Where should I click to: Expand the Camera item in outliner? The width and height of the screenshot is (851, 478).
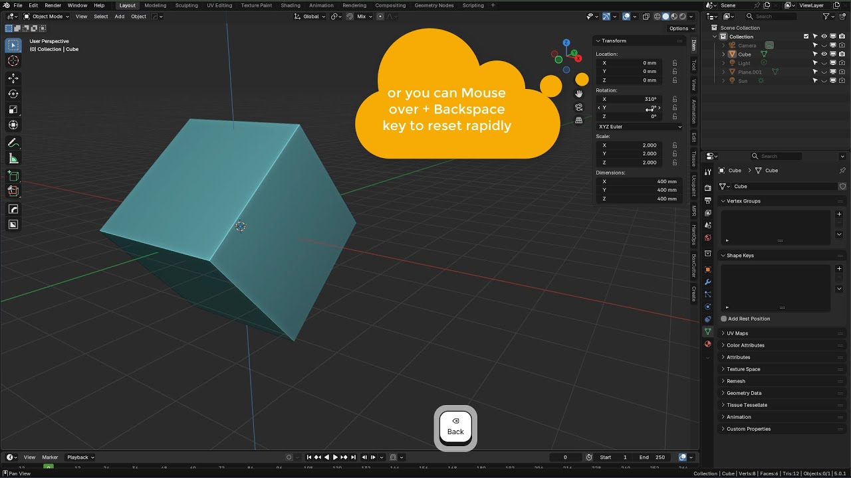[x=723, y=46]
